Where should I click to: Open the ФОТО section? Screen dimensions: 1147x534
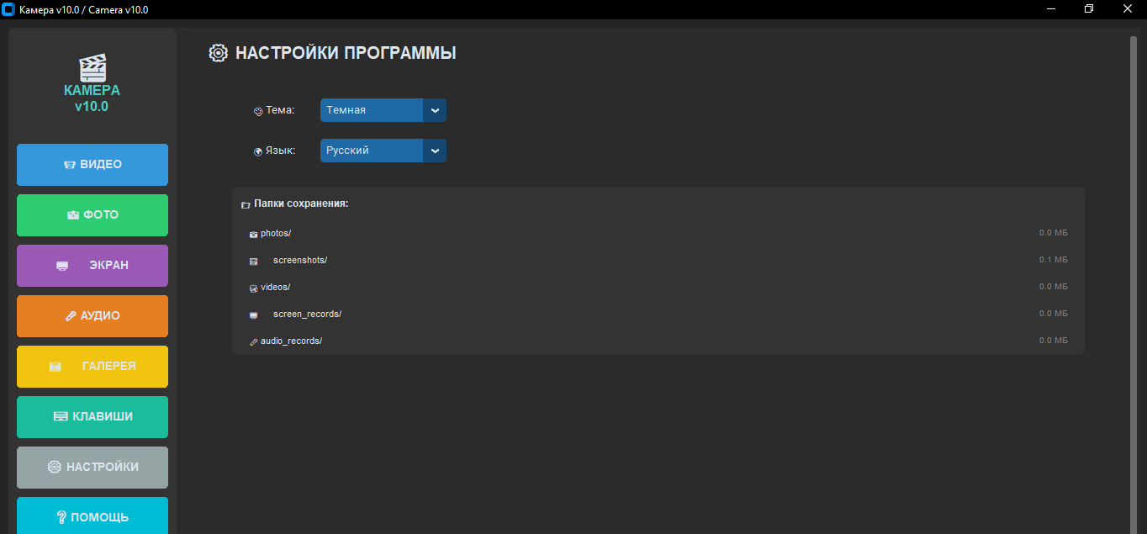point(92,215)
